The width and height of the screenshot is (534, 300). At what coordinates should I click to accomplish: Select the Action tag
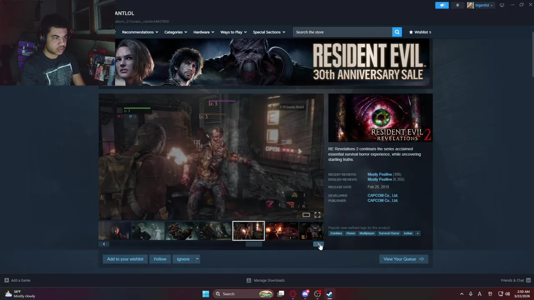[408, 233]
